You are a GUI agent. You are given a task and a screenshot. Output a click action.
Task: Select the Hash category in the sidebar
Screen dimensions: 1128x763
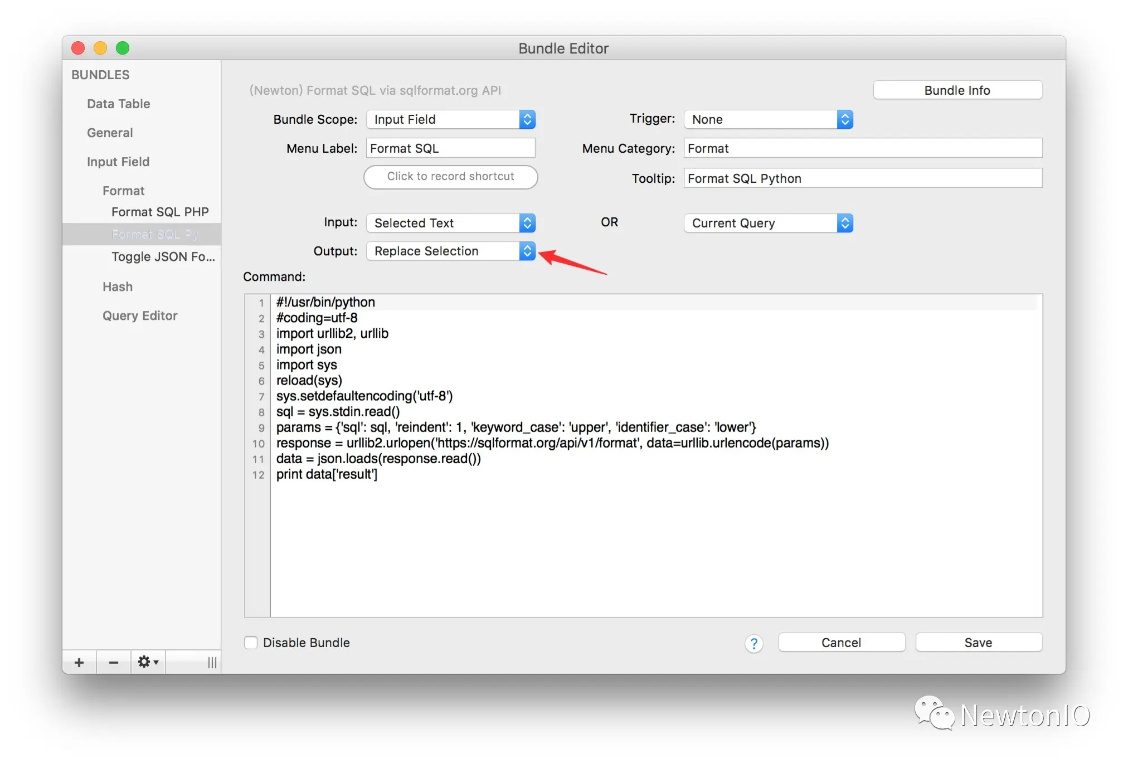[x=118, y=286]
